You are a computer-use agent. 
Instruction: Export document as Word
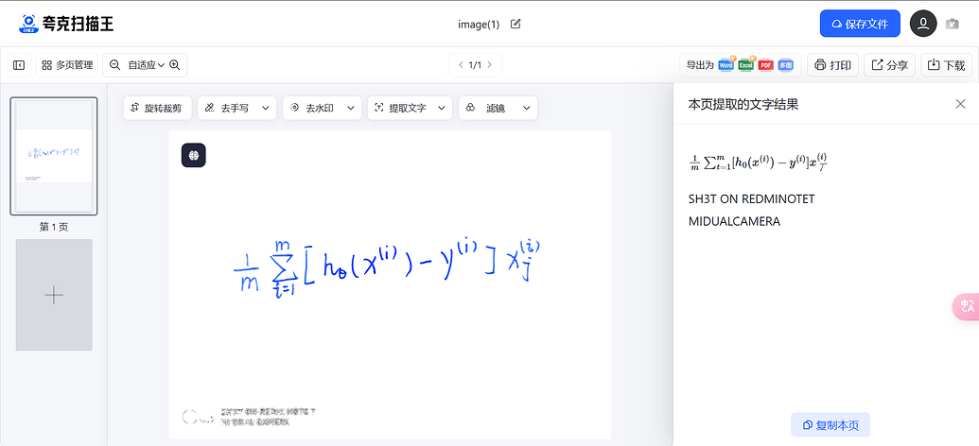point(726,65)
